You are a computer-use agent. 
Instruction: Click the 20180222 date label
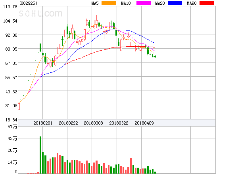(x=68, y=123)
